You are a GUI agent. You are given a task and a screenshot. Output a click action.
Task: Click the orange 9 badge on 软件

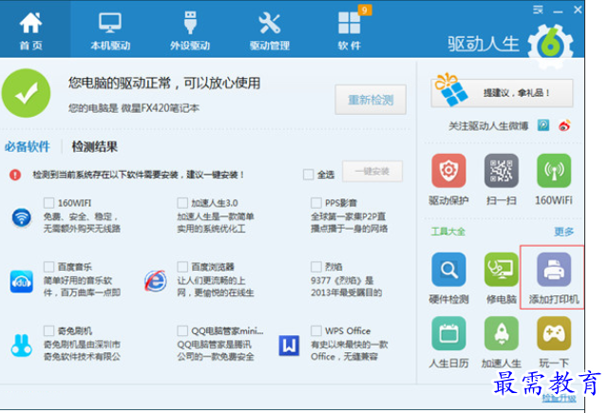click(x=365, y=9)
